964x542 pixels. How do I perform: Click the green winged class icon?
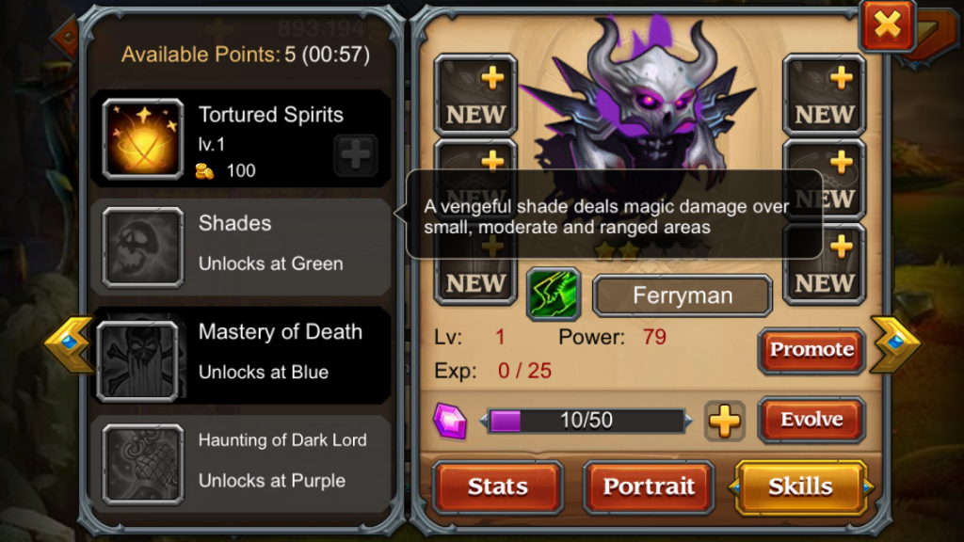pos(554,295)
